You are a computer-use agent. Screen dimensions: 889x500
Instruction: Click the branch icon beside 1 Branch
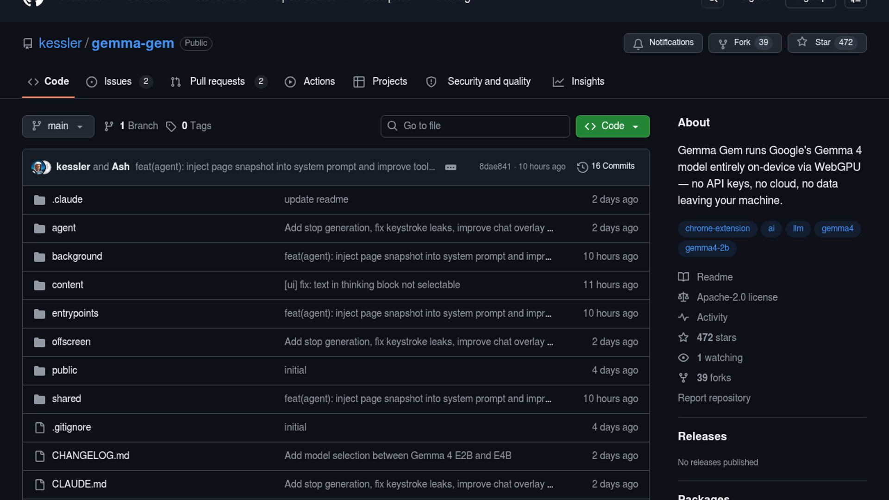click(109, 126)
